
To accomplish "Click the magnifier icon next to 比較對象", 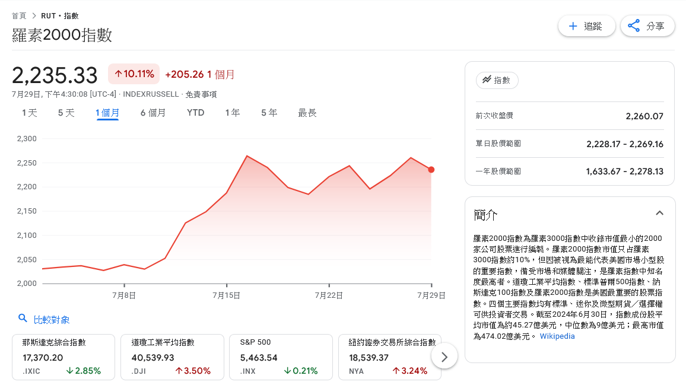I will tap(23, 318).
